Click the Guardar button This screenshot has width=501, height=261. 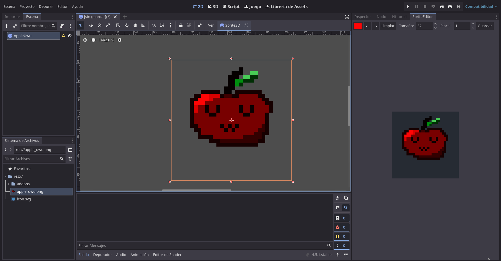point(485,26)
